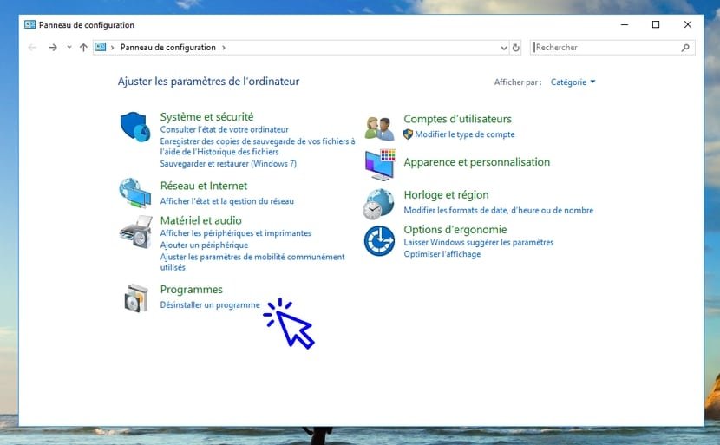The image size is (720, 445).
Task: Open Ajuster les paramètres de mobilité link
Action: pos(252,262)
